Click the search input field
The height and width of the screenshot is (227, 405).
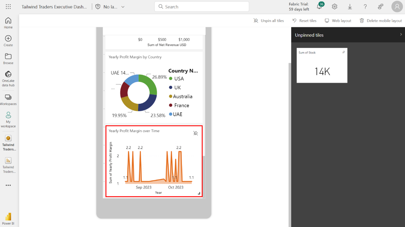click(202, 7)
